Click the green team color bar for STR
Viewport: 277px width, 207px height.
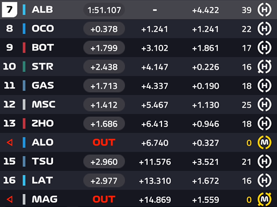[24, 67]
